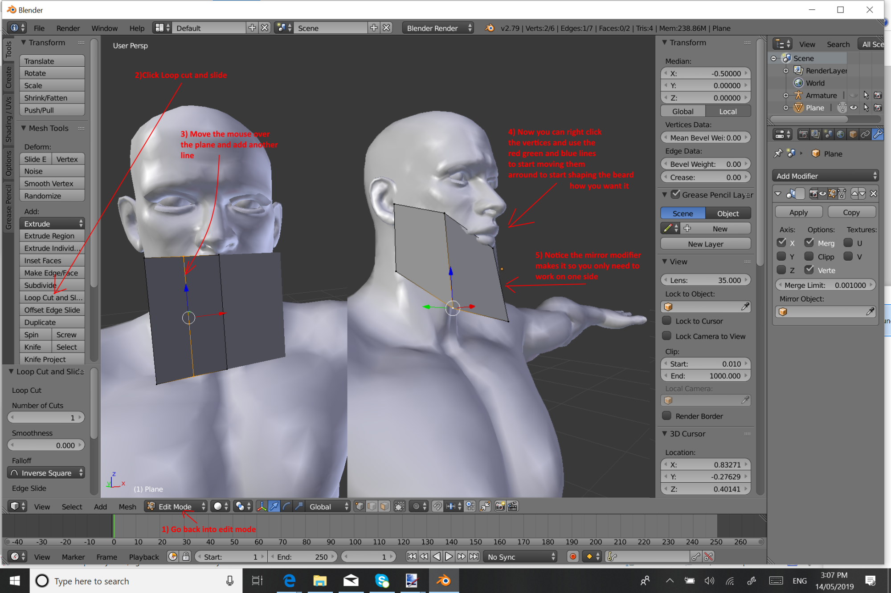Enable the translate manipulator arrow icon

pyautogui.click(x=274, y=506)
